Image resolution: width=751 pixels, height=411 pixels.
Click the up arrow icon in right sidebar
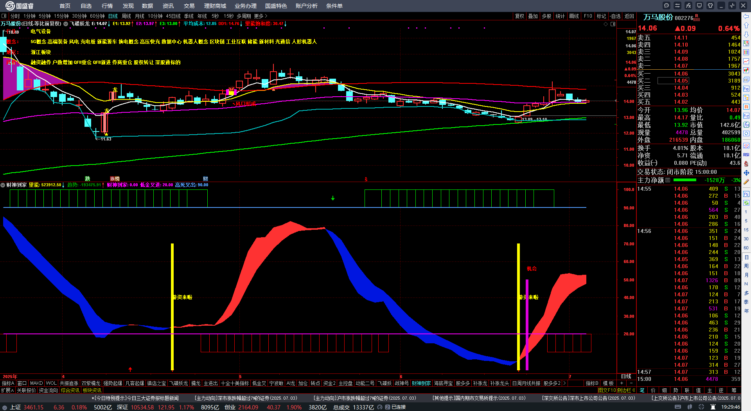click(x=746, y=25)
